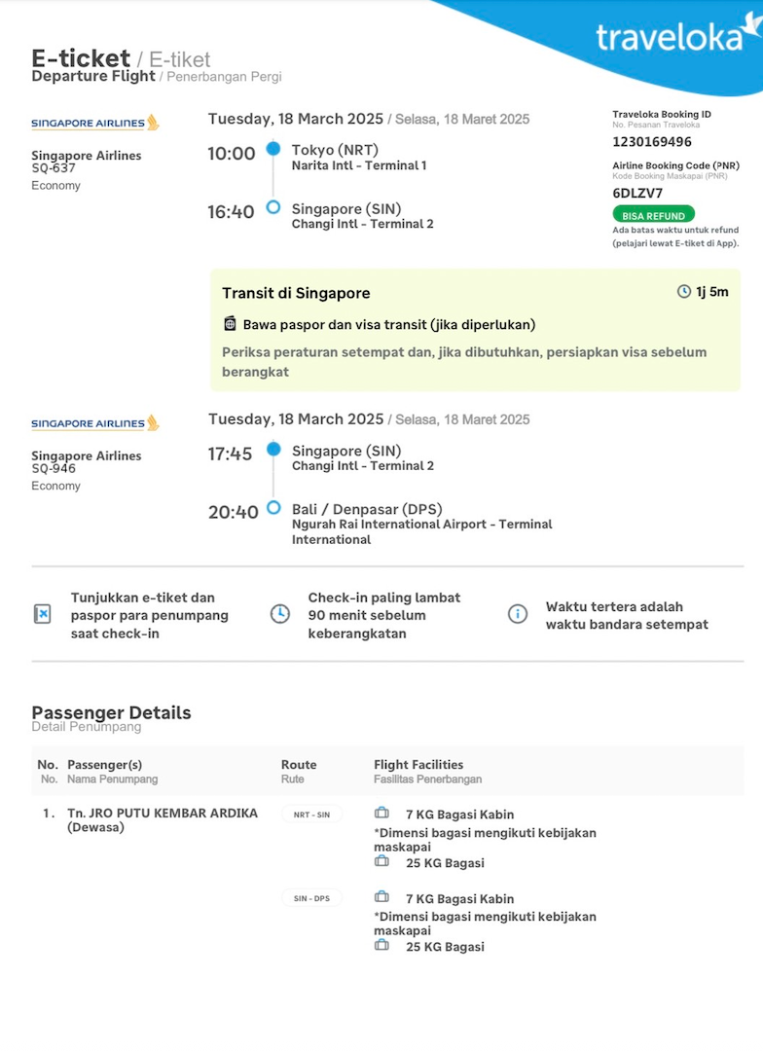Image resolution: width=763 pixels, height=1051 pixels.
Task: Click the clock icon beside 1j 5m
Action: click(684, 292)
